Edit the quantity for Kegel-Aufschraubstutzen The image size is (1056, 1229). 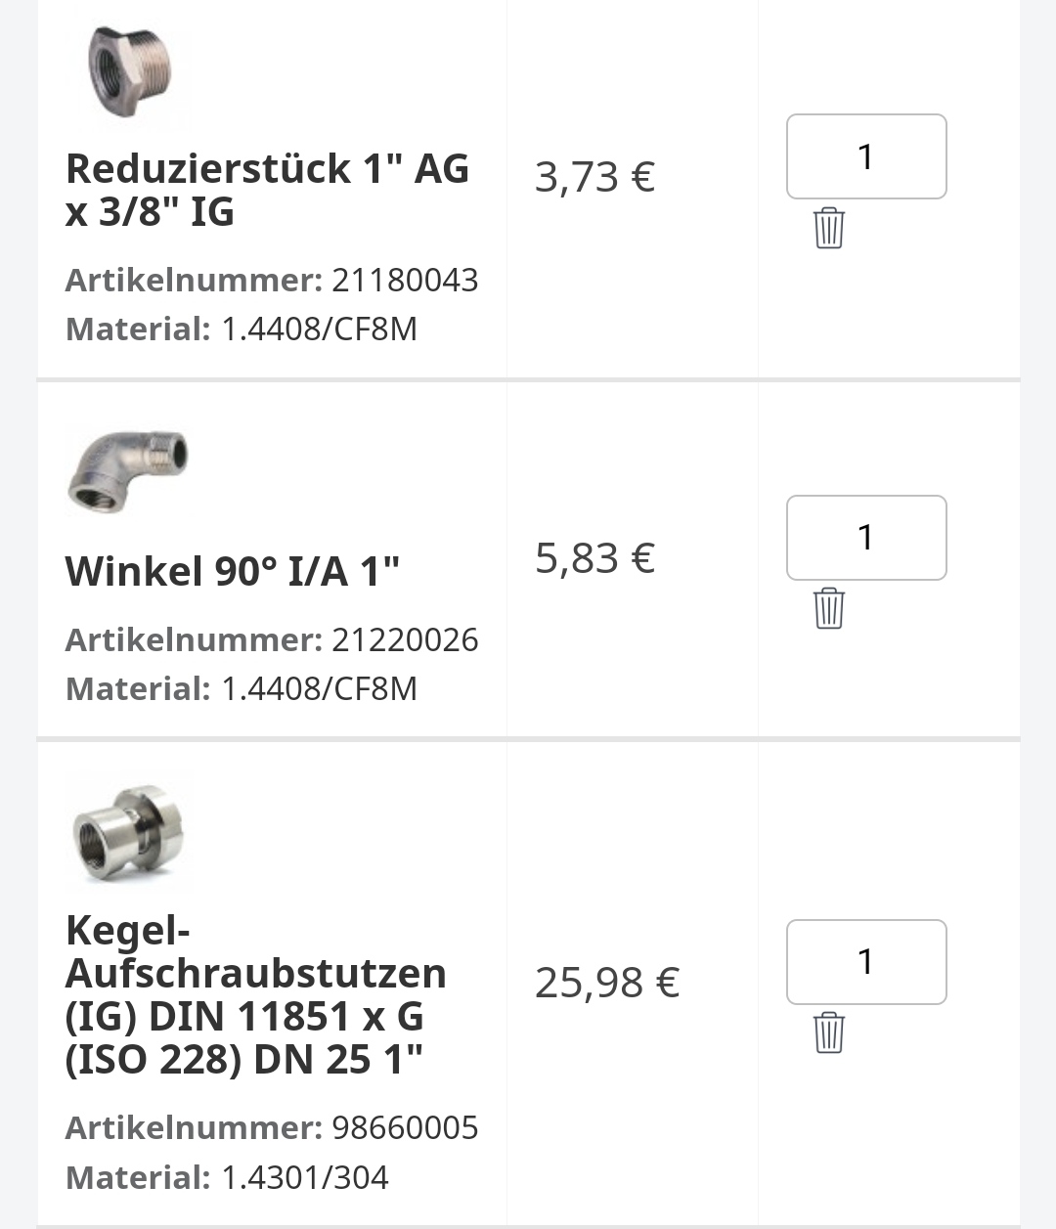(866, 962)
